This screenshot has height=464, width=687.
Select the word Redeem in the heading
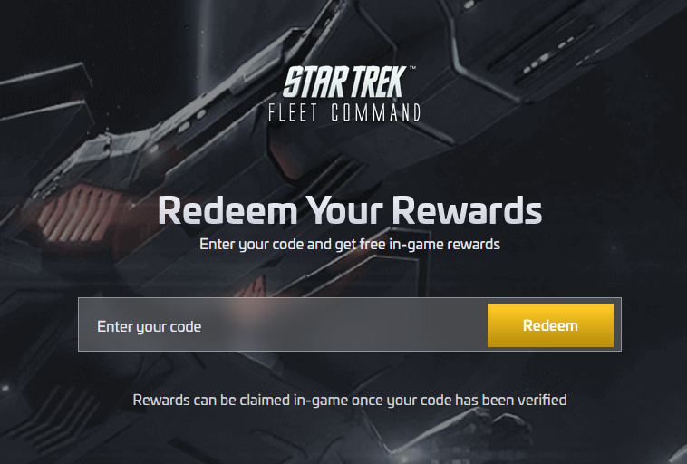[227, 210]
